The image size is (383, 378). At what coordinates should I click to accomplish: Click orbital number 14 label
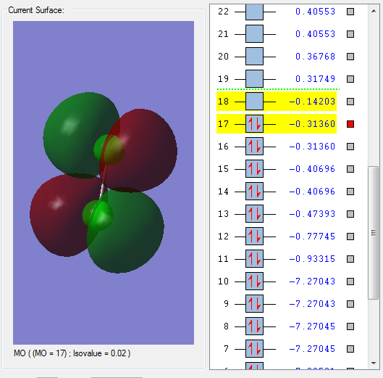(x=223, y=192)
